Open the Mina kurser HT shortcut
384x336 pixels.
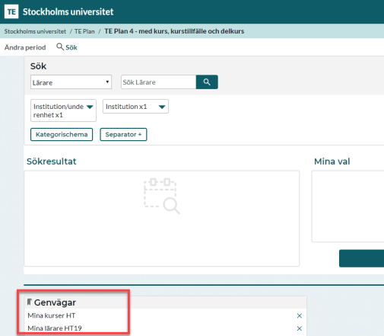point(52,315)
